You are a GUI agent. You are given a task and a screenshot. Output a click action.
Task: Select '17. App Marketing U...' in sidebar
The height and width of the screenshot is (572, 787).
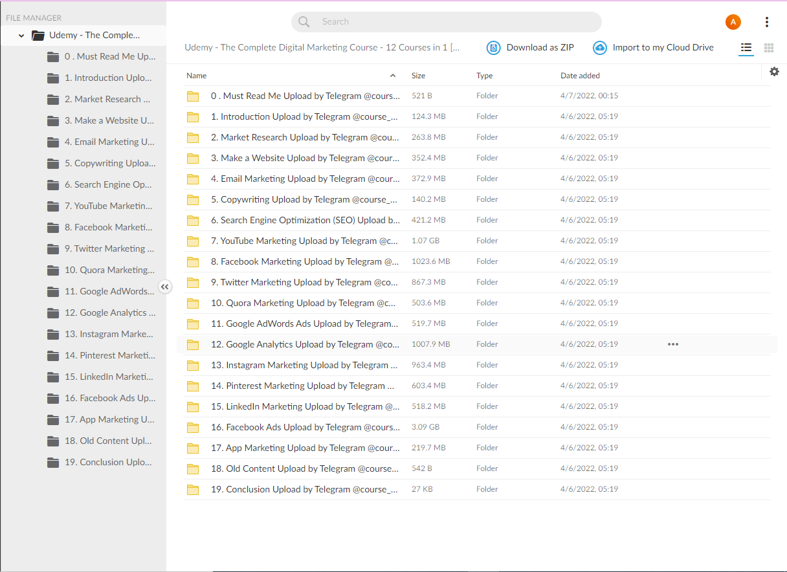[109, 420]
